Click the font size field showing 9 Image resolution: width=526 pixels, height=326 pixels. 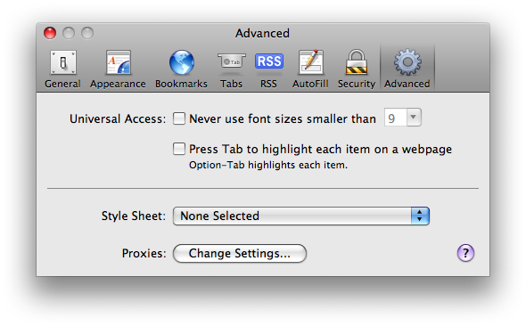[396, 118]
